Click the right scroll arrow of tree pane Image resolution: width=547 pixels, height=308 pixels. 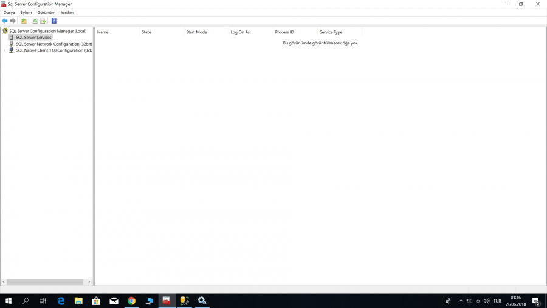[89, 282]
